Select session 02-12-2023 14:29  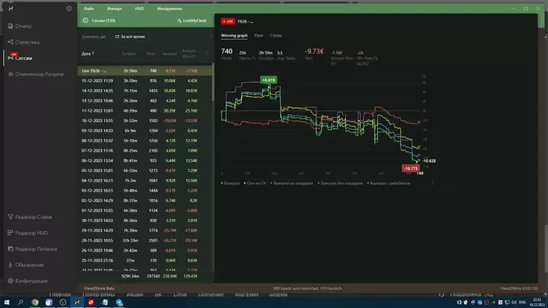tap(145, 201)
